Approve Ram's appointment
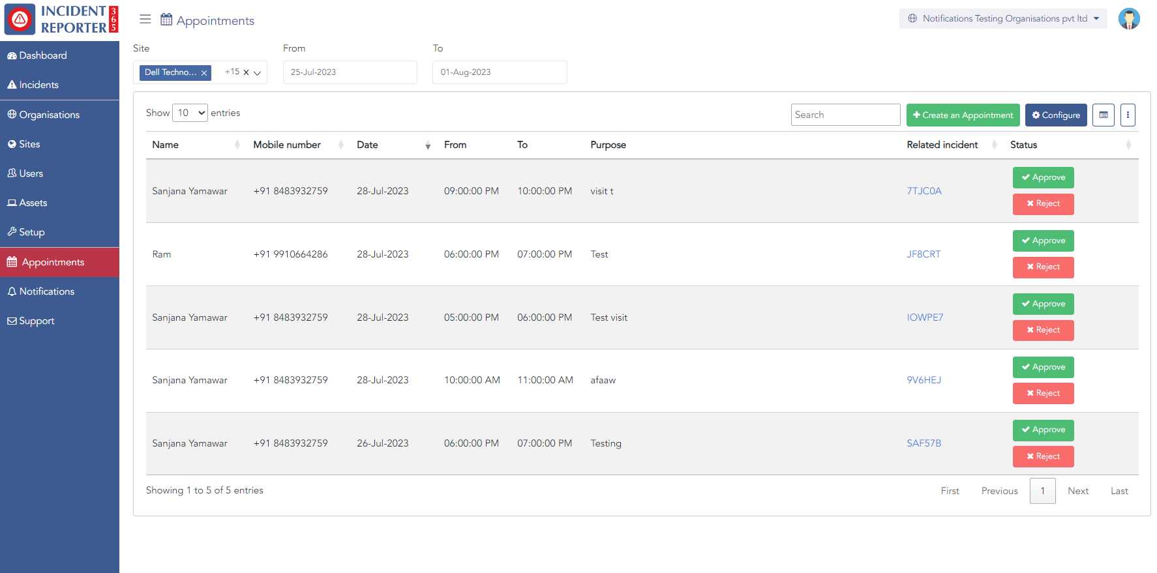This screenshot has height=573, width=1157. [x=1043, y=241]
